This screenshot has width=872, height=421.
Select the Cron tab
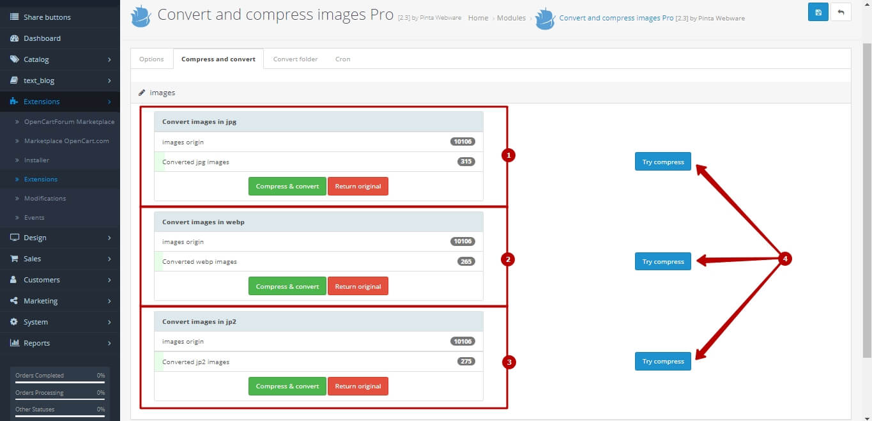[x=342, y=59]
